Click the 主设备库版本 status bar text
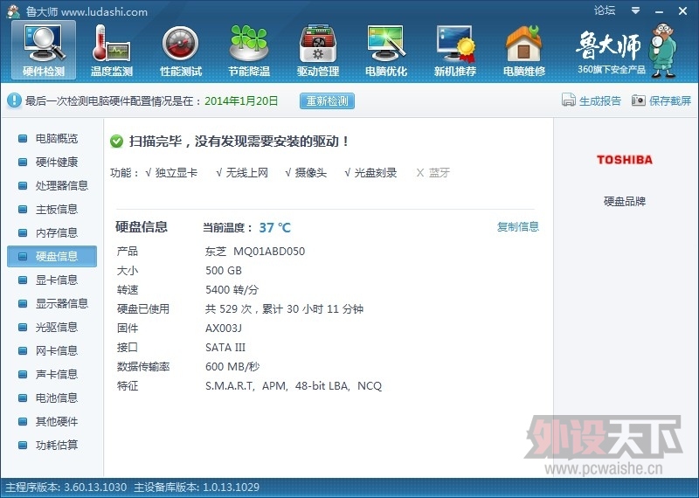This screenshot has height=498, width=699. pos(197,488)
